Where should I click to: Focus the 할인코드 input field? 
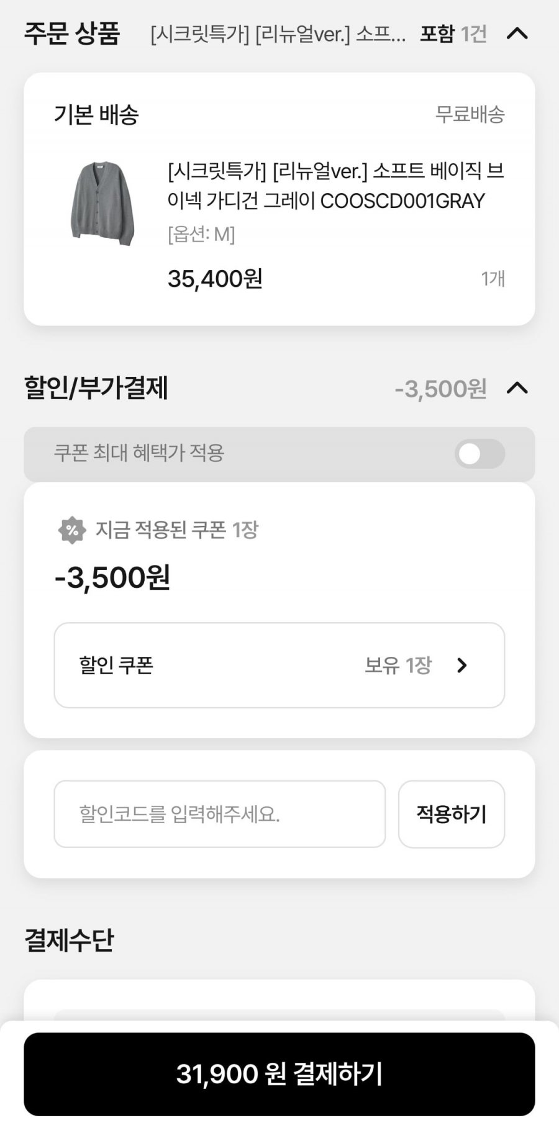coord(220,814)
